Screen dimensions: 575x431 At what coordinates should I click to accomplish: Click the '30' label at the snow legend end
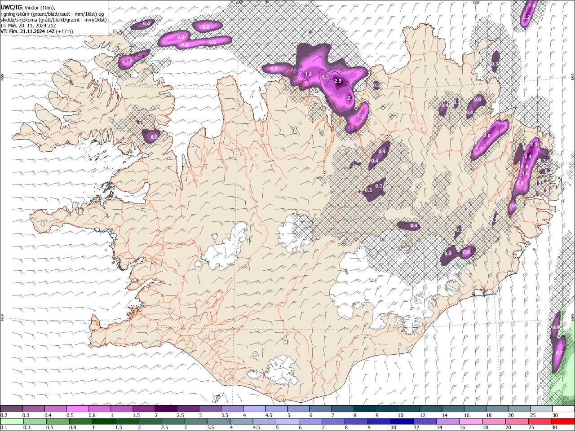[x=554, y=415]
